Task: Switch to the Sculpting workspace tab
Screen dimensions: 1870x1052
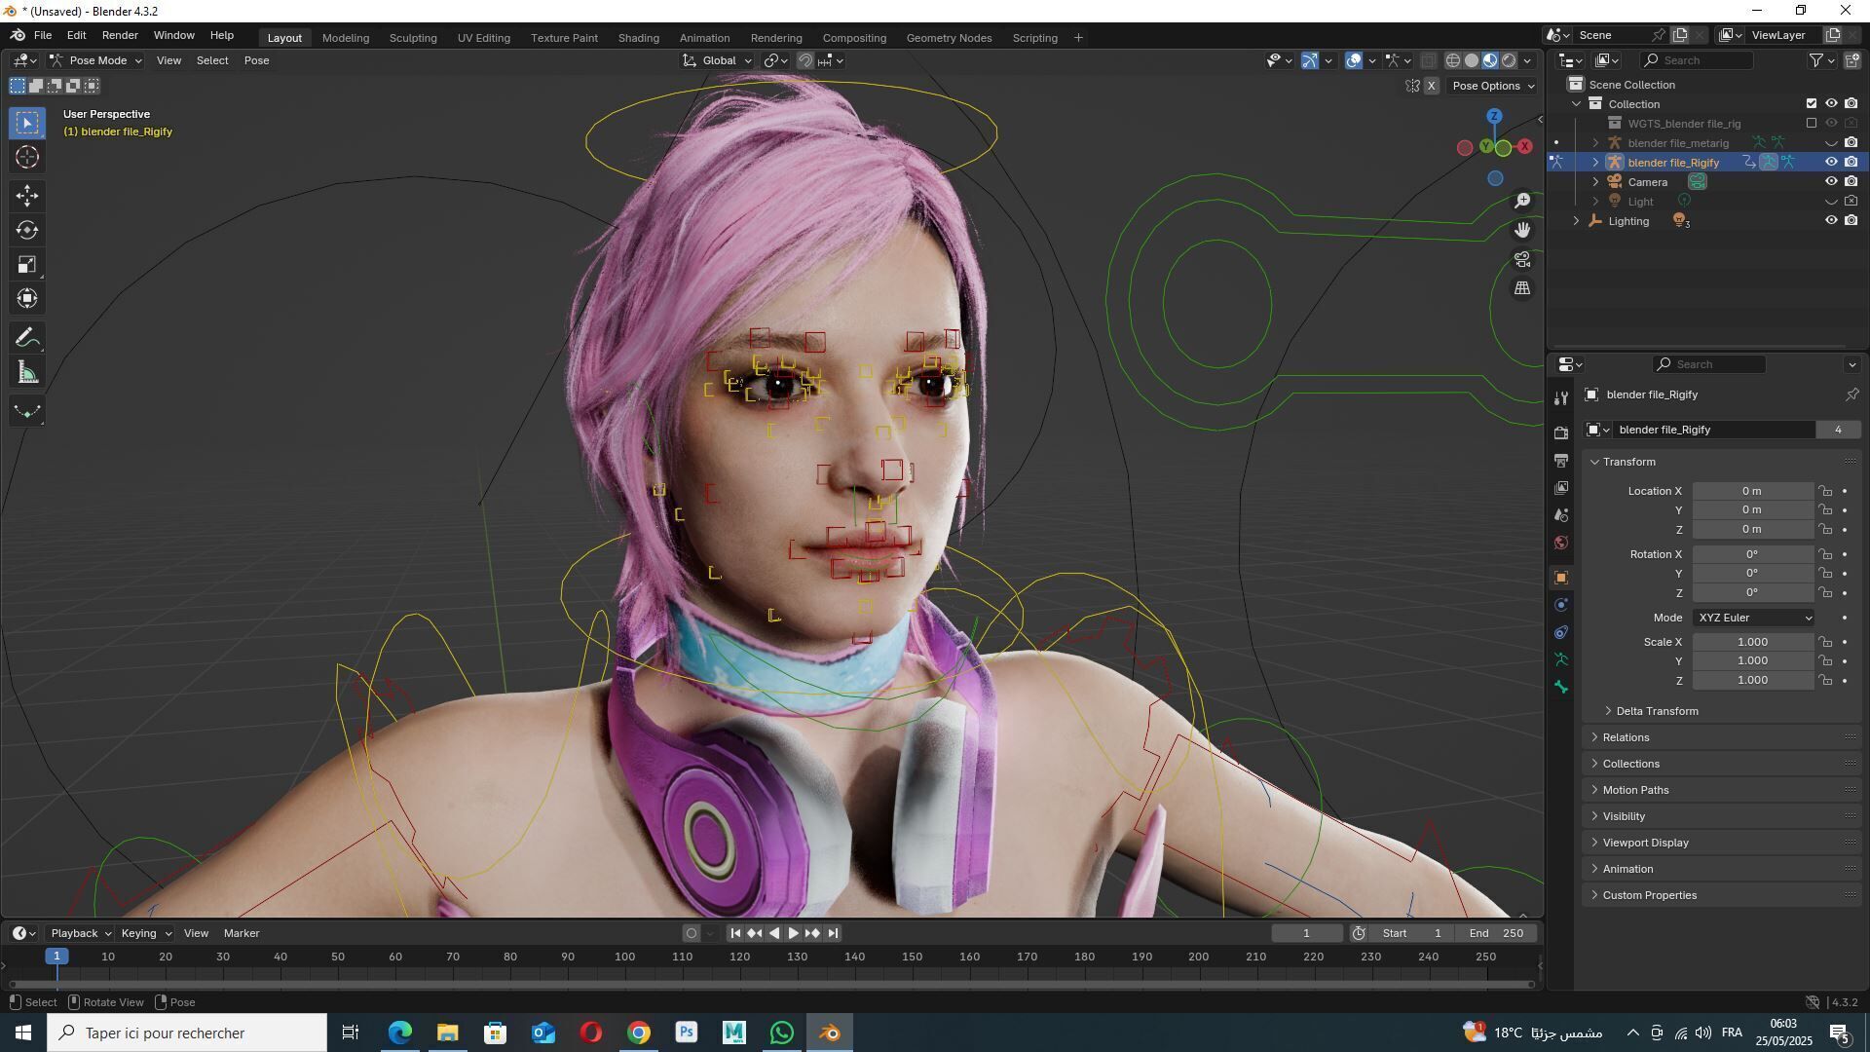Action: (413, 38)
